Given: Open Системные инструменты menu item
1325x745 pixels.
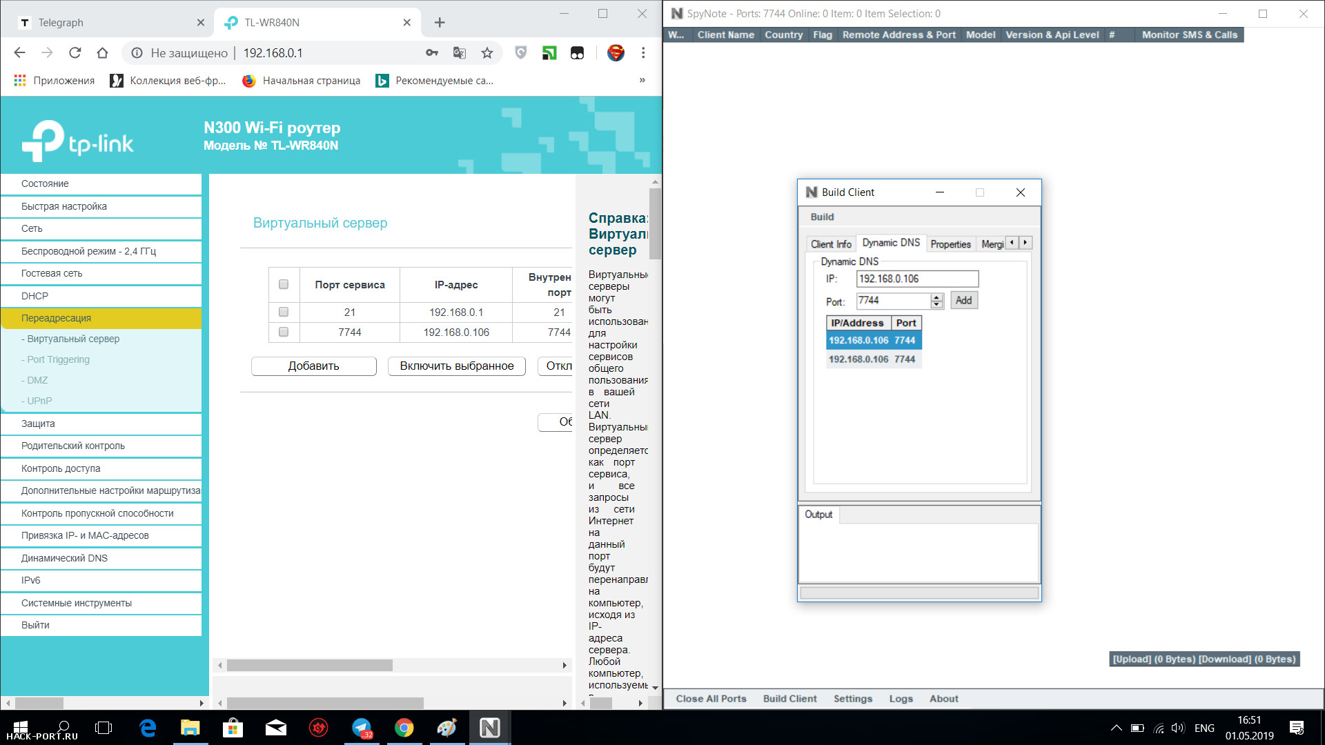Looking at the screenshot, I should pos(101,603).
